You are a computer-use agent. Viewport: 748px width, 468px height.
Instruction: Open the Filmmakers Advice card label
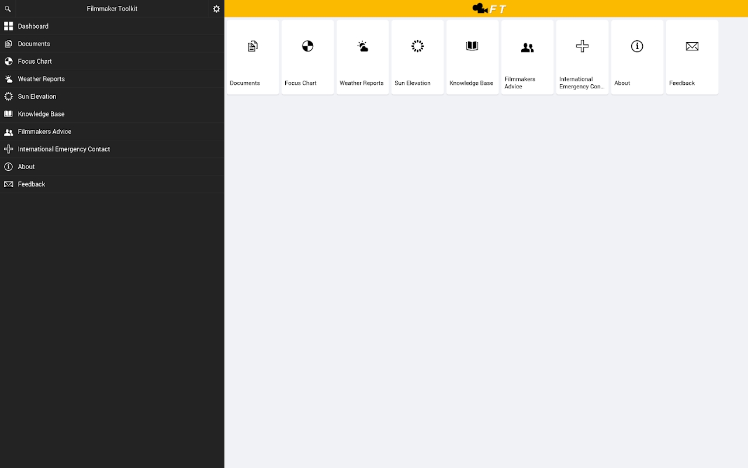point(520,83)
